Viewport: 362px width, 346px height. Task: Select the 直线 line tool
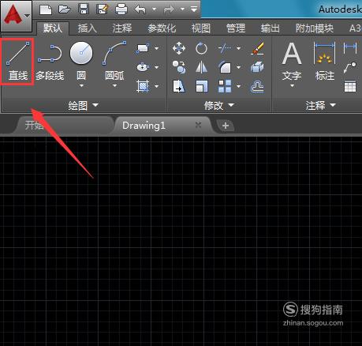(x=17, y=62)
